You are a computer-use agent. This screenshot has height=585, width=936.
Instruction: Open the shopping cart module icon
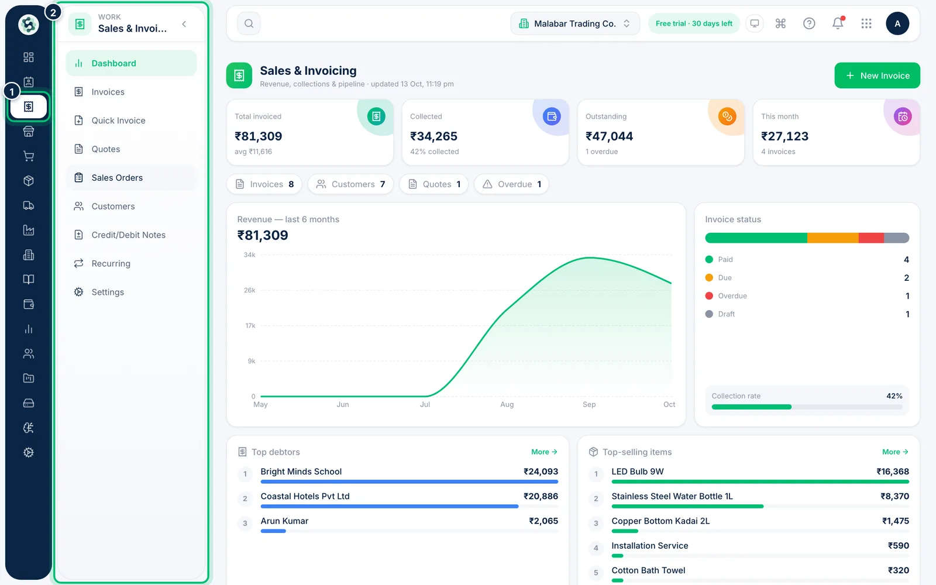pos(28,156)
